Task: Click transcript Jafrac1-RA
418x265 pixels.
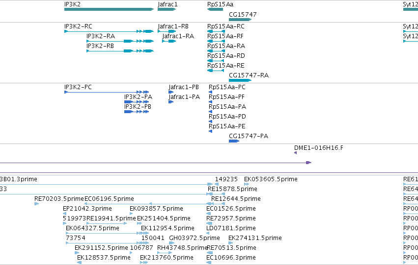Action: coord(169,41)
